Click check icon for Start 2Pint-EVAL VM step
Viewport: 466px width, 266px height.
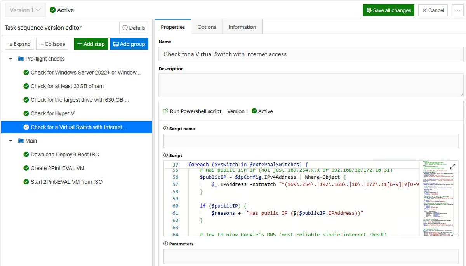pos(26,182)
